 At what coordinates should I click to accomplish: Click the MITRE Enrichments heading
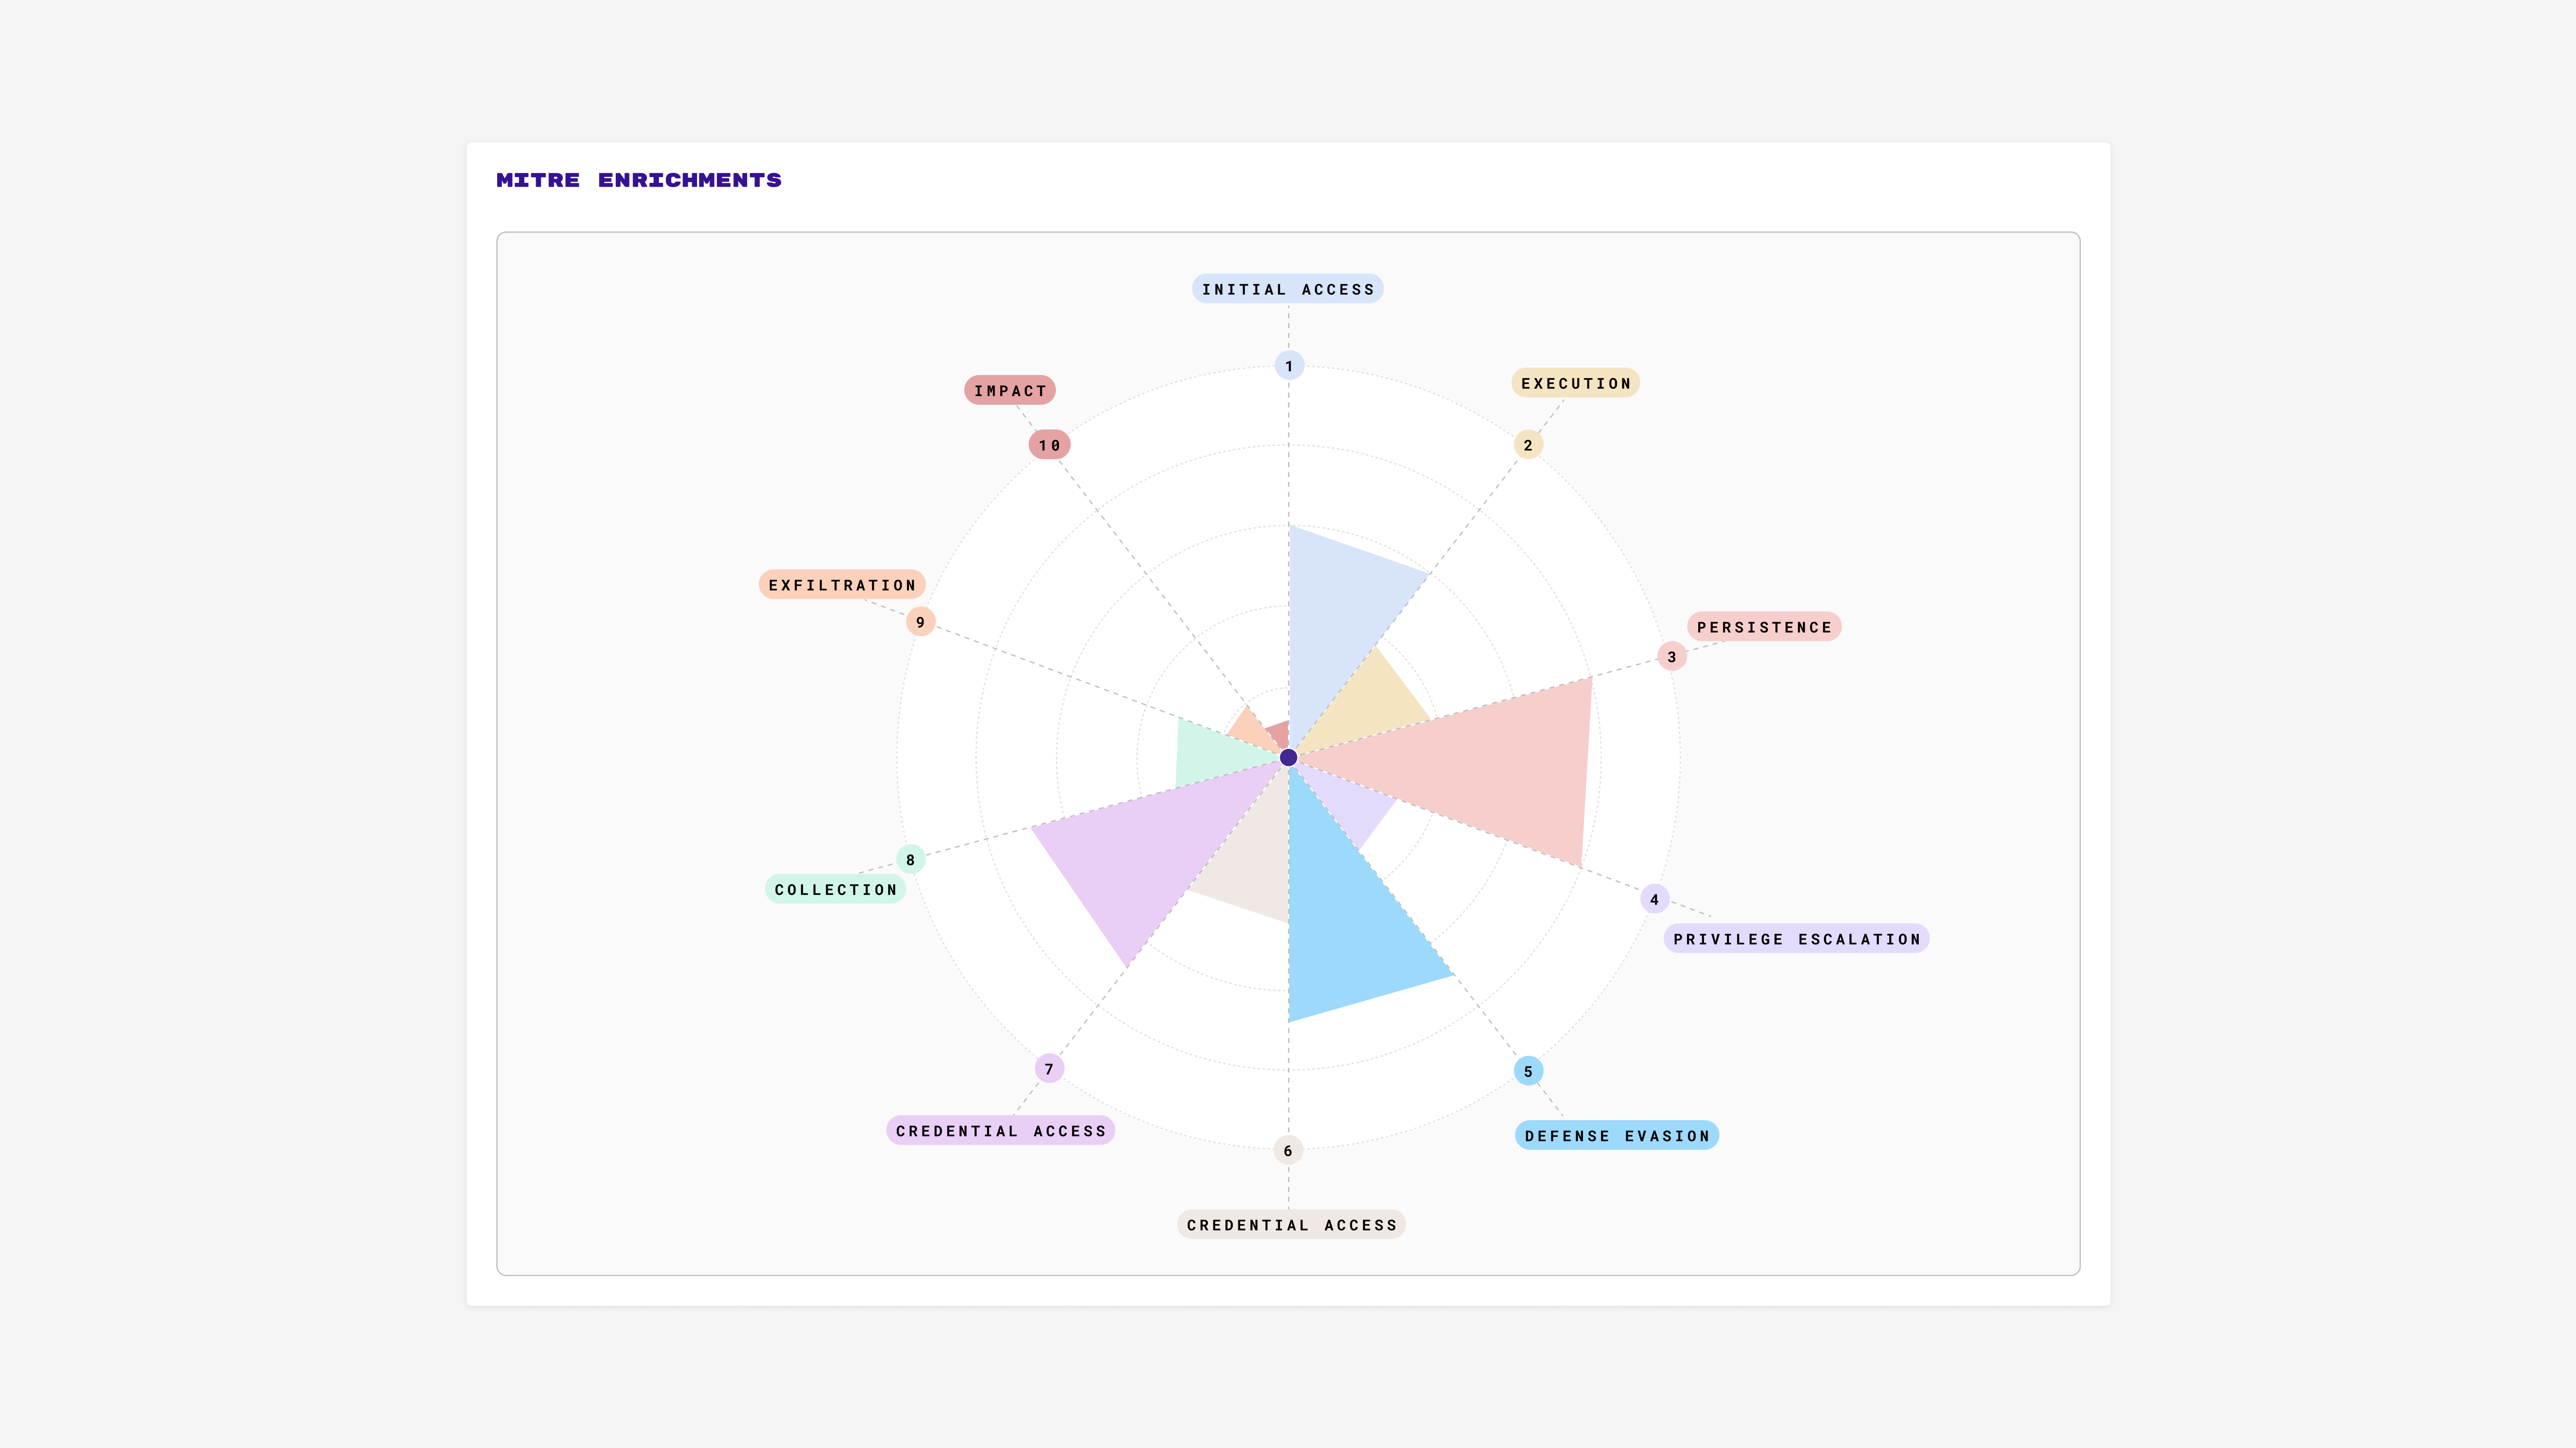coord(639,180)
